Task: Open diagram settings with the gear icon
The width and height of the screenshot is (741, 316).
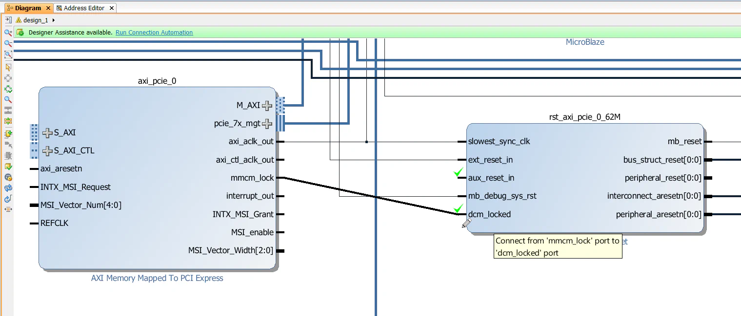Action: point(8,177)
